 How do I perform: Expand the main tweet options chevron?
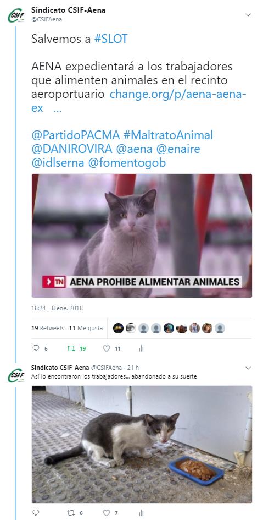pos(248,15)
